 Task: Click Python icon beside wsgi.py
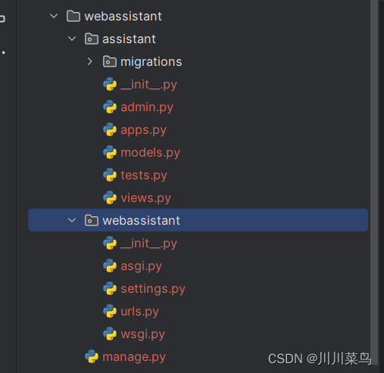pyautogui.click(x=110, y=334)
